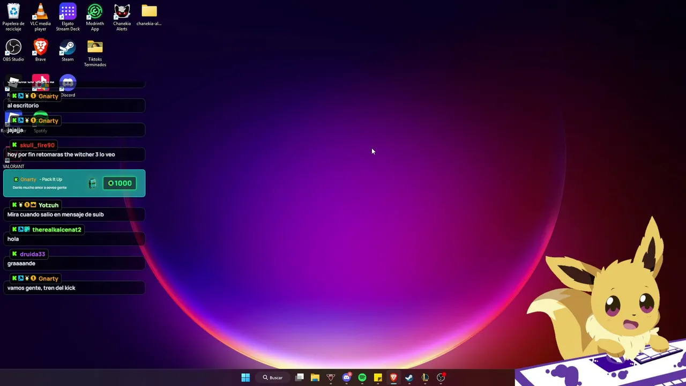Open League of Legends taskbar icon
Viewport: 686px width, 386px height.
pyautogui.click(x=425, y=377)
